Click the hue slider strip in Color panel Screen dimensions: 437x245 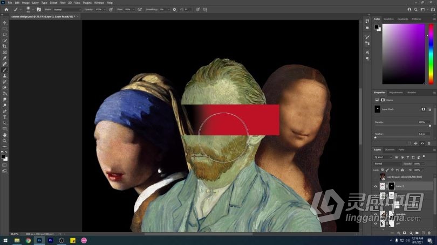pos(431,54)
